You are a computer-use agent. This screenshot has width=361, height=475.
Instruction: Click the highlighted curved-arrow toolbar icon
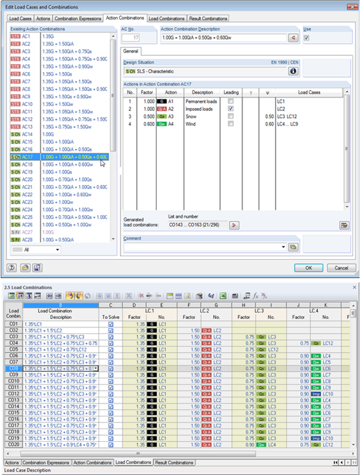70,296
